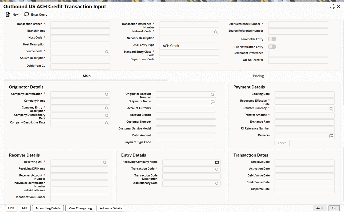The image size is (344, 212).
Task: Open Addenda Details button
Action: click(x=111, y=208)
